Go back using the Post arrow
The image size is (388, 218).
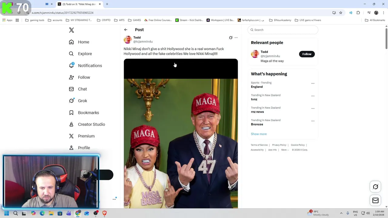[126, 30]
